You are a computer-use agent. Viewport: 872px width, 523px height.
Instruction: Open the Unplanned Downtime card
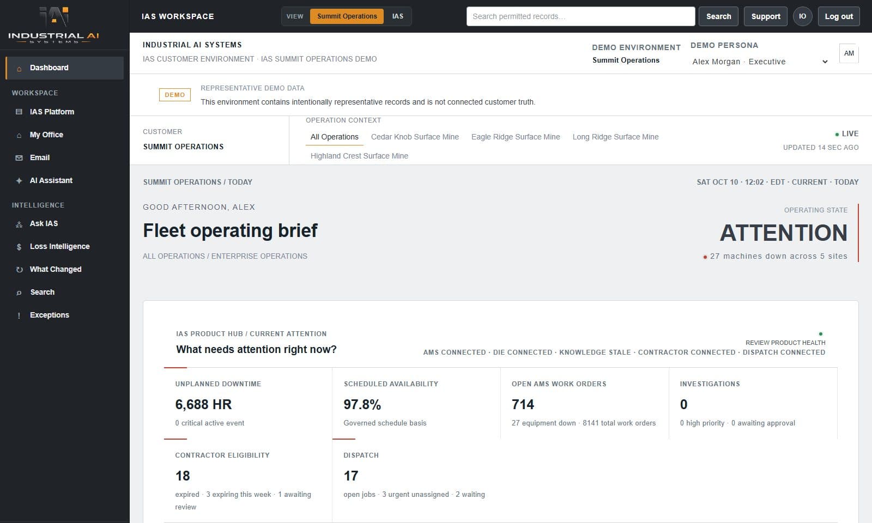(248, 403)
